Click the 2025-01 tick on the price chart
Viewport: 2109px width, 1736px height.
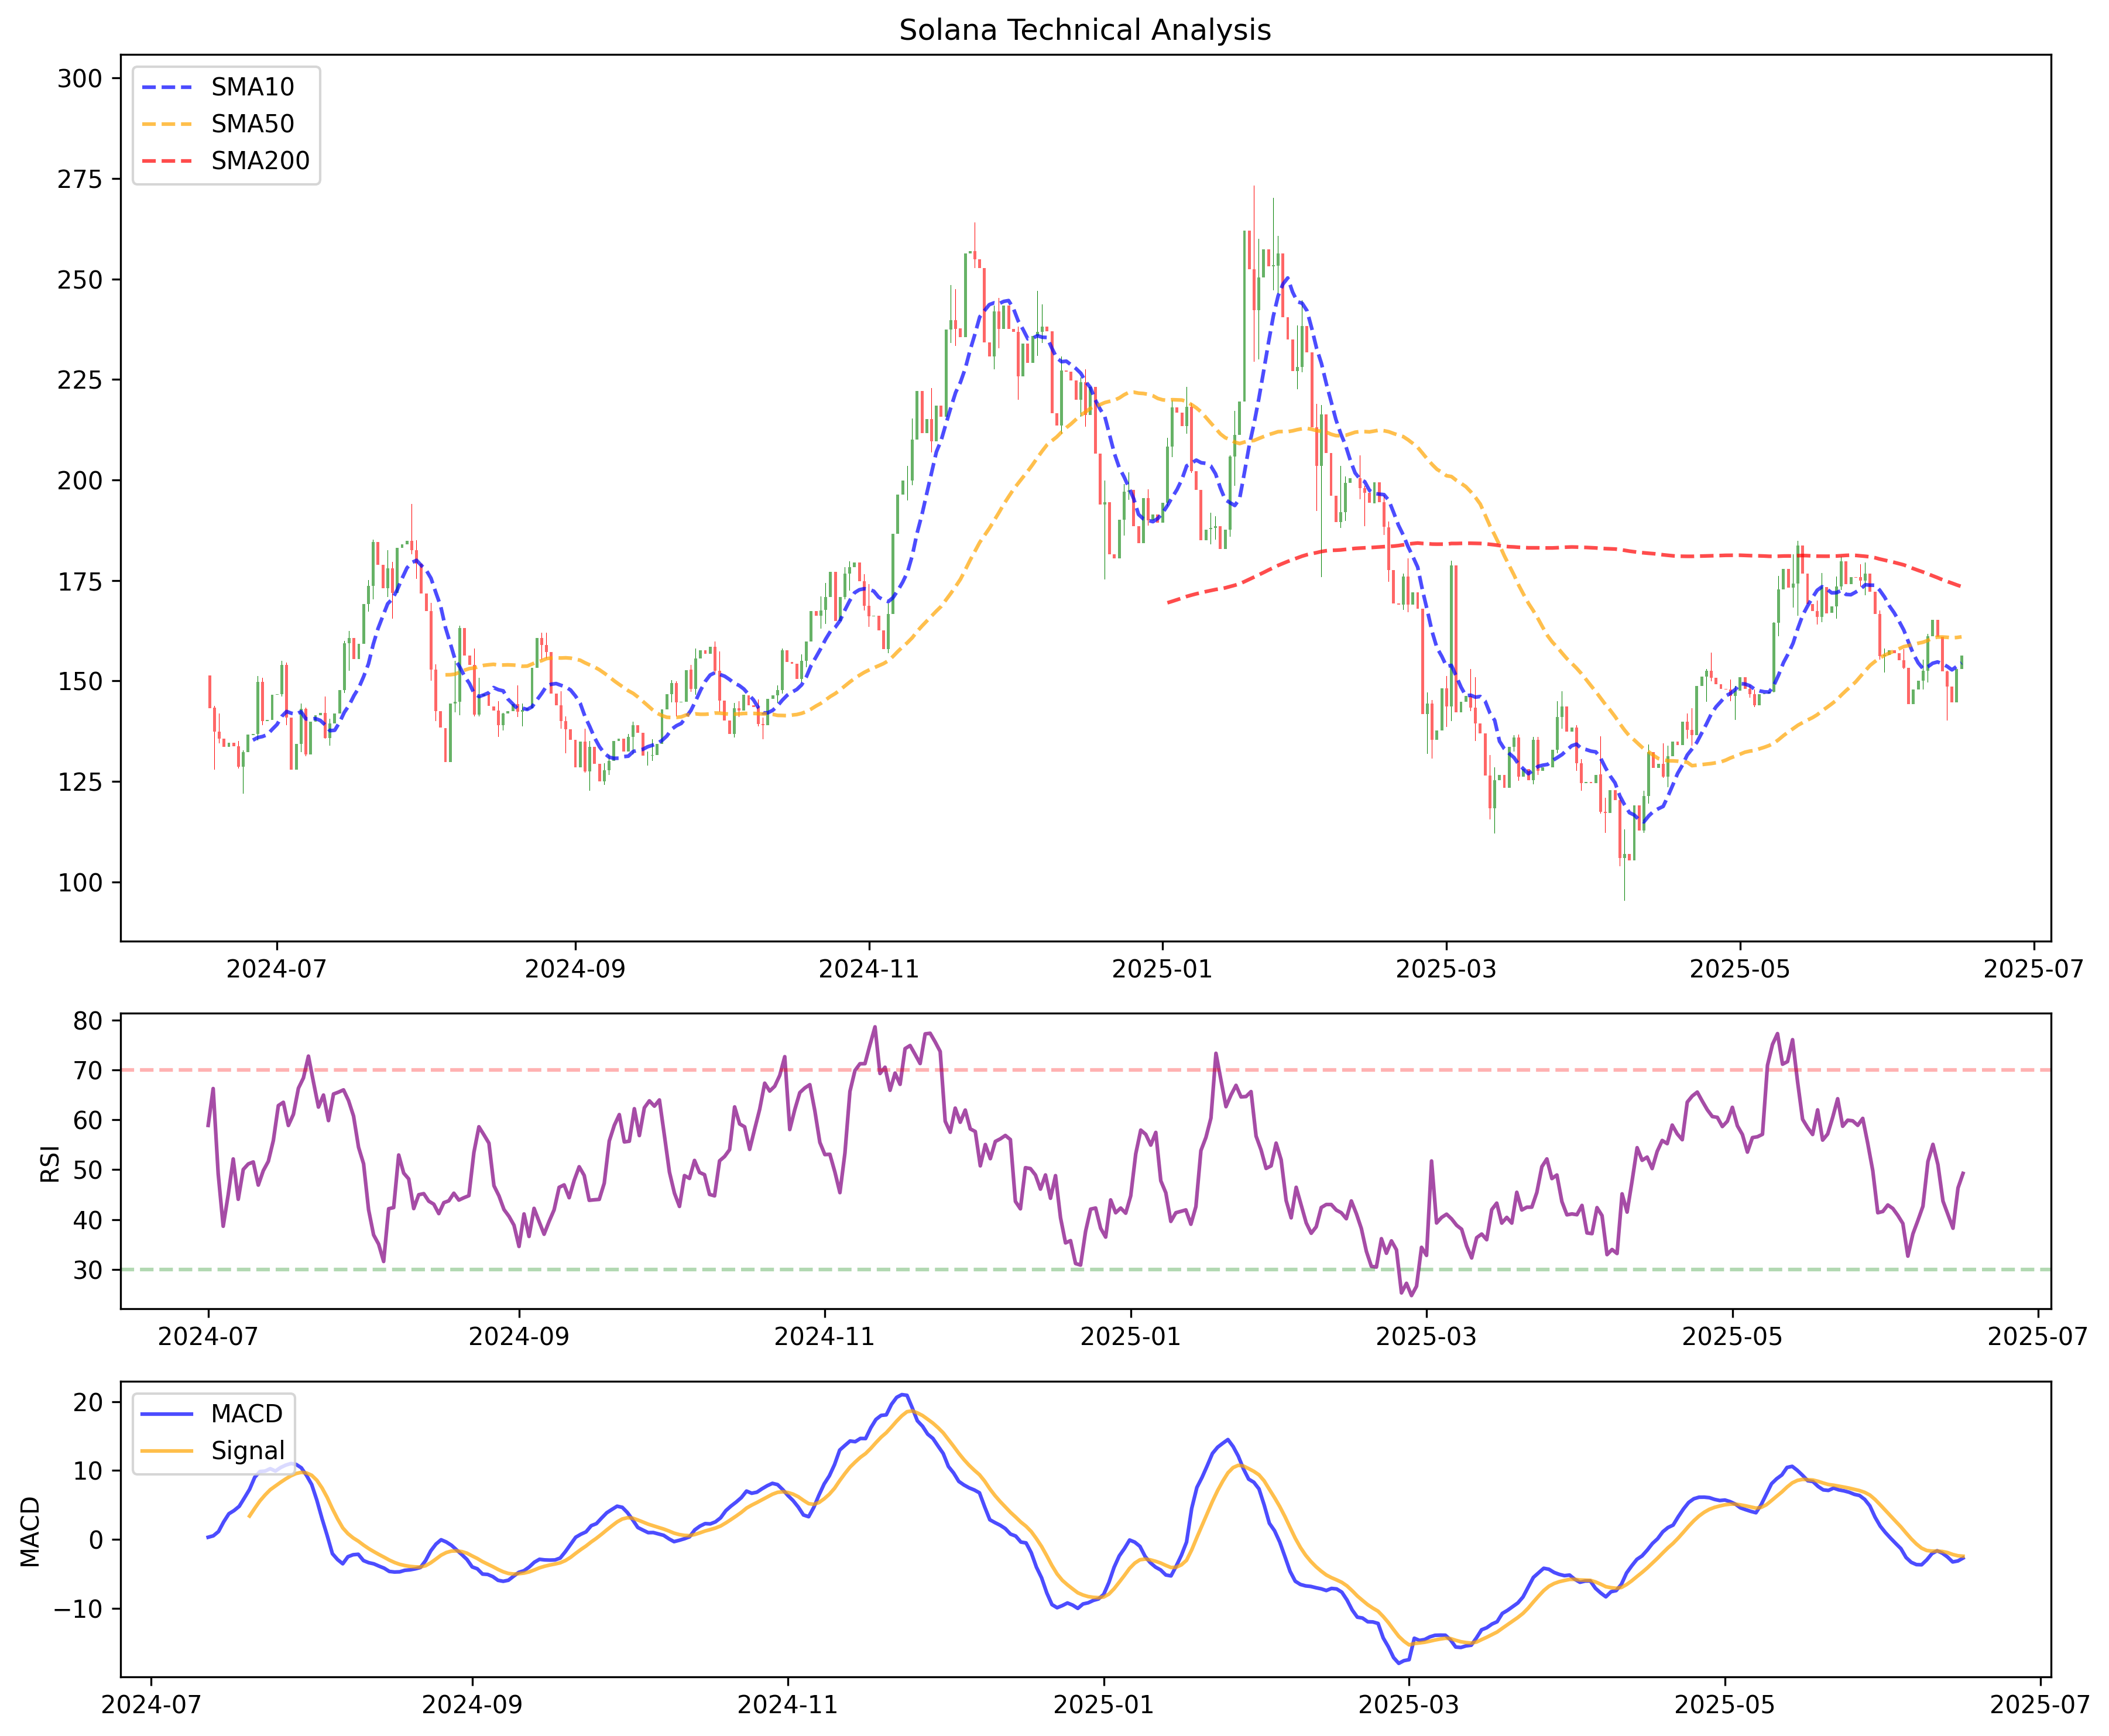[1162, 969]
